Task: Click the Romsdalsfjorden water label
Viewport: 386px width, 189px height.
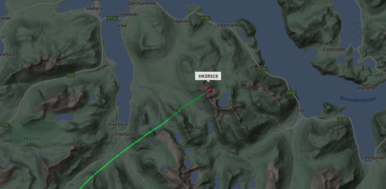Action: [x=358, y=99]
